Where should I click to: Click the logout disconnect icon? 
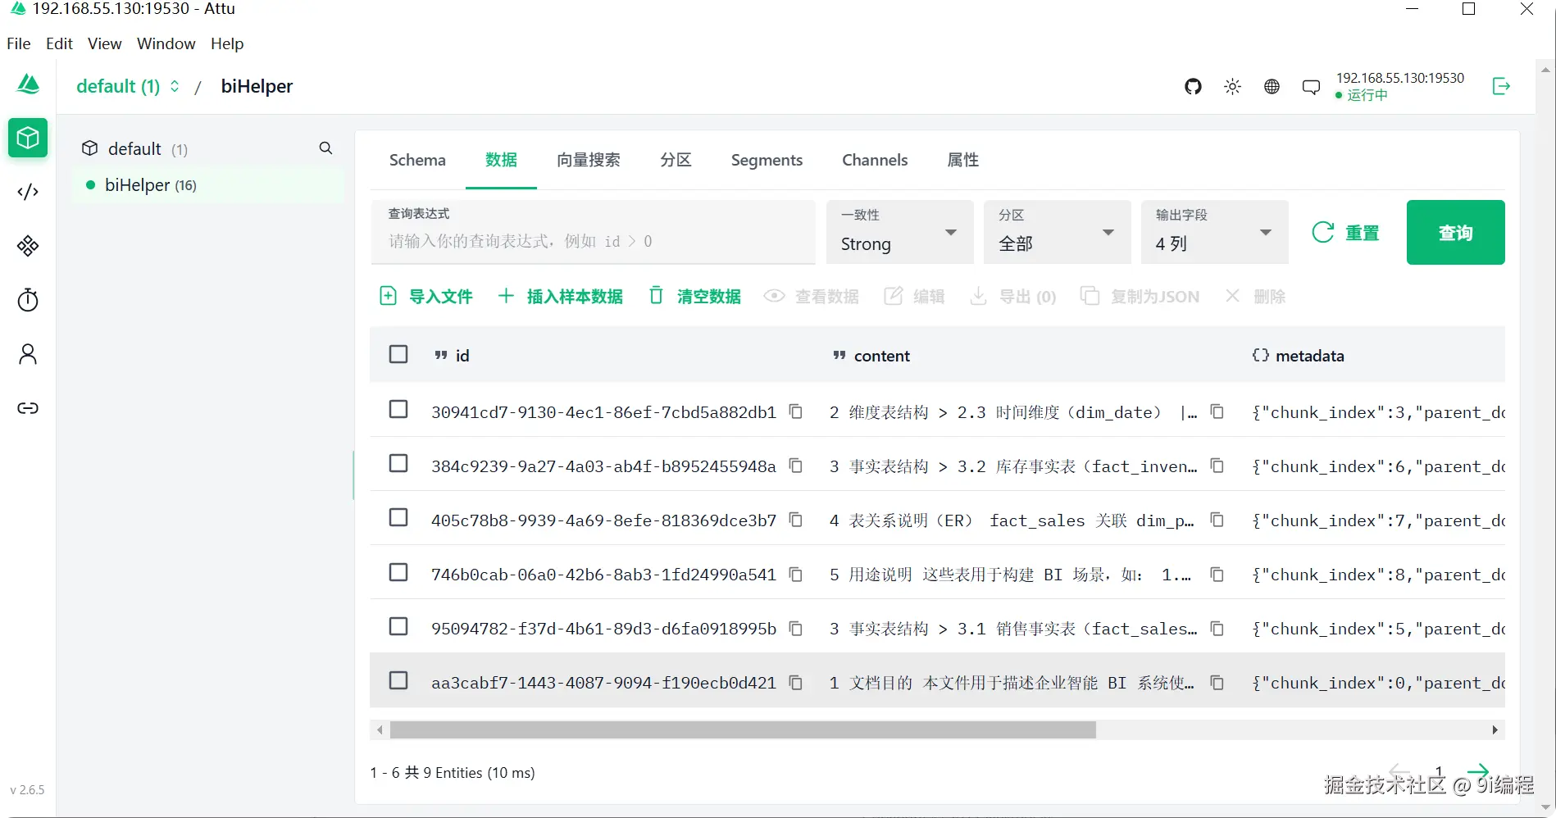pos(1501,86)
